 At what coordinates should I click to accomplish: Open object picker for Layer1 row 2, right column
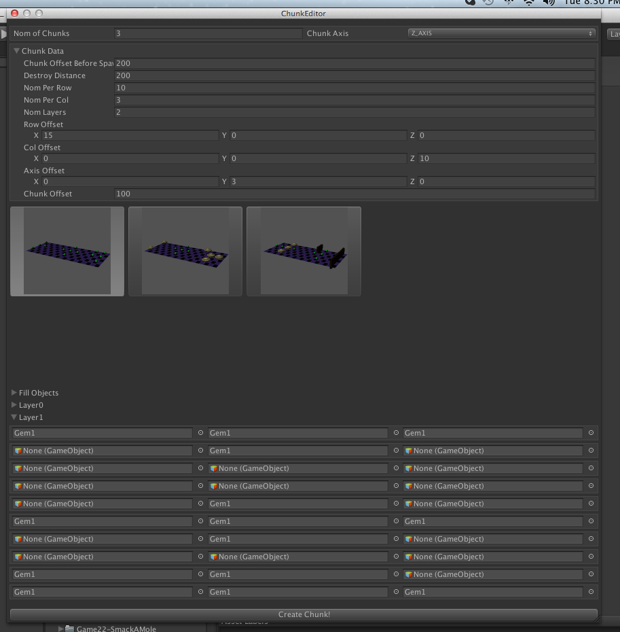click(x=591, y=451)
